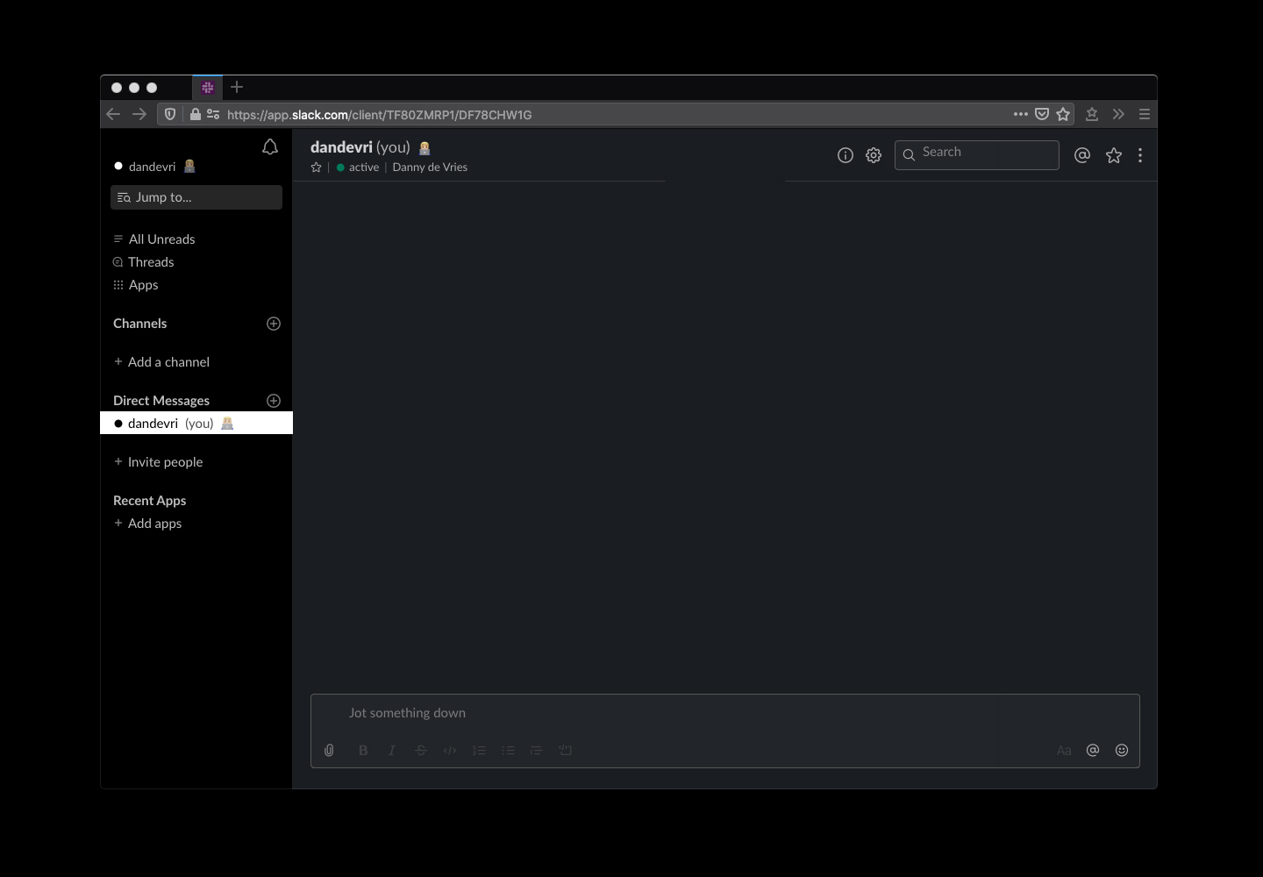Insert a code block in composer
Screen dimensions: 1263x877
tap(566, 750)
